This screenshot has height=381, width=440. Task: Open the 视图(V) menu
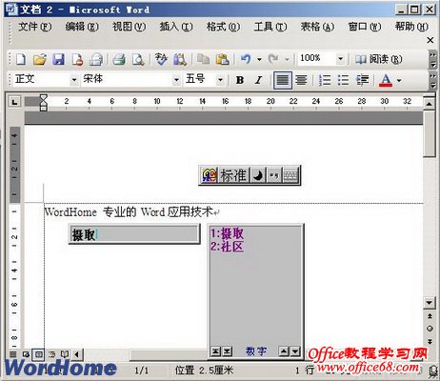pyautogui.click(x=129, y=27)
